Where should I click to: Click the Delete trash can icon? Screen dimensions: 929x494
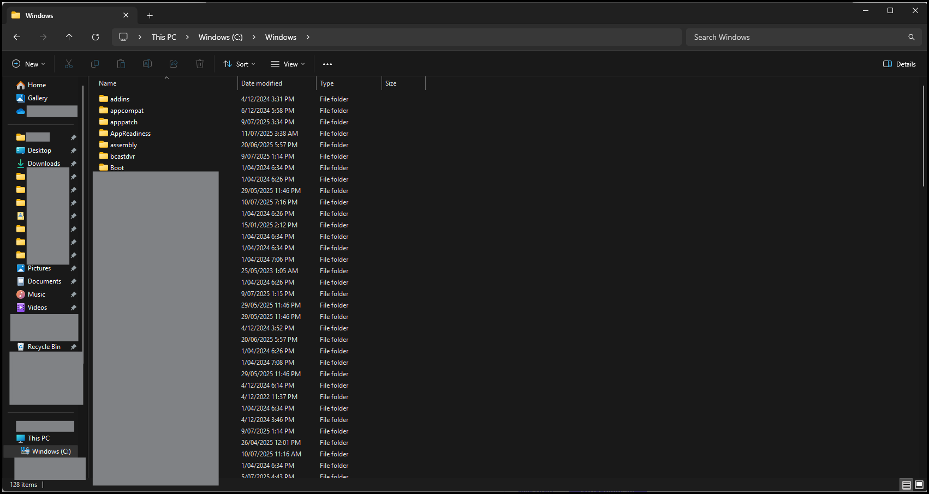200,64
